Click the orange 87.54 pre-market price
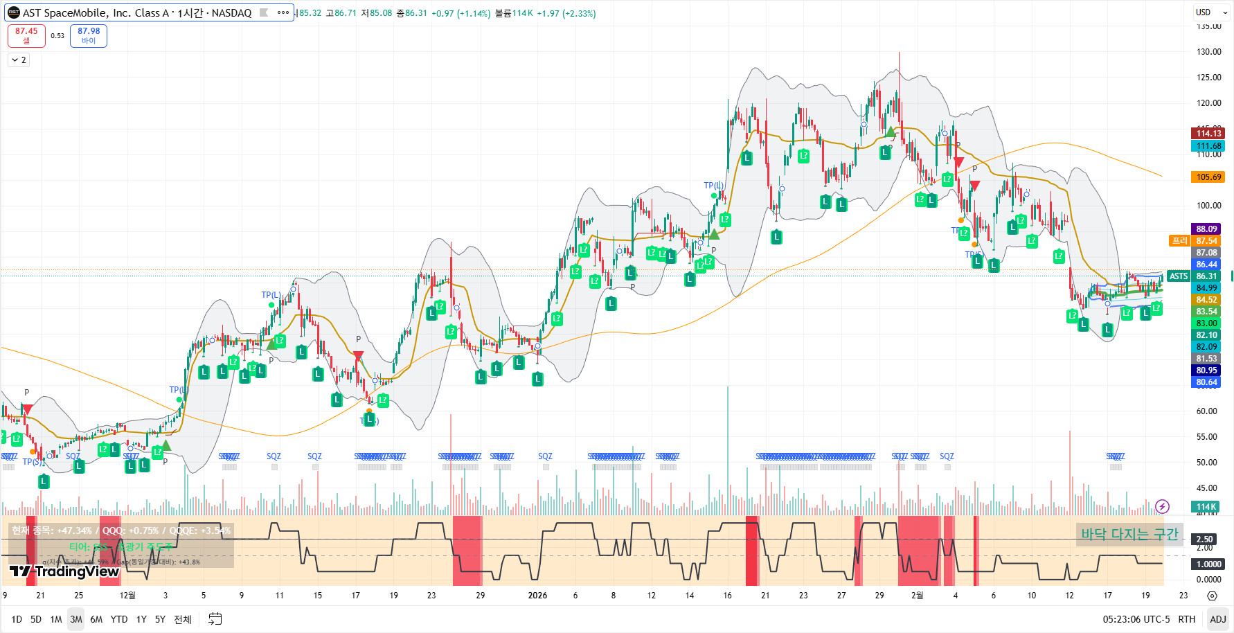The height and width of the screenshot is (633, 1234). click(1206, 241)
